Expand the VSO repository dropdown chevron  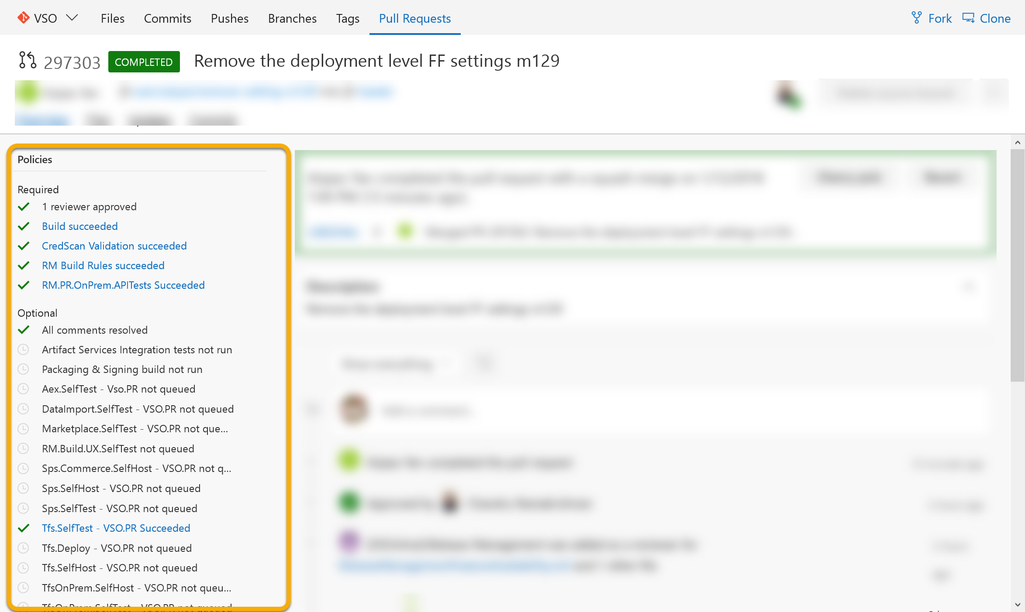(72, 18)
